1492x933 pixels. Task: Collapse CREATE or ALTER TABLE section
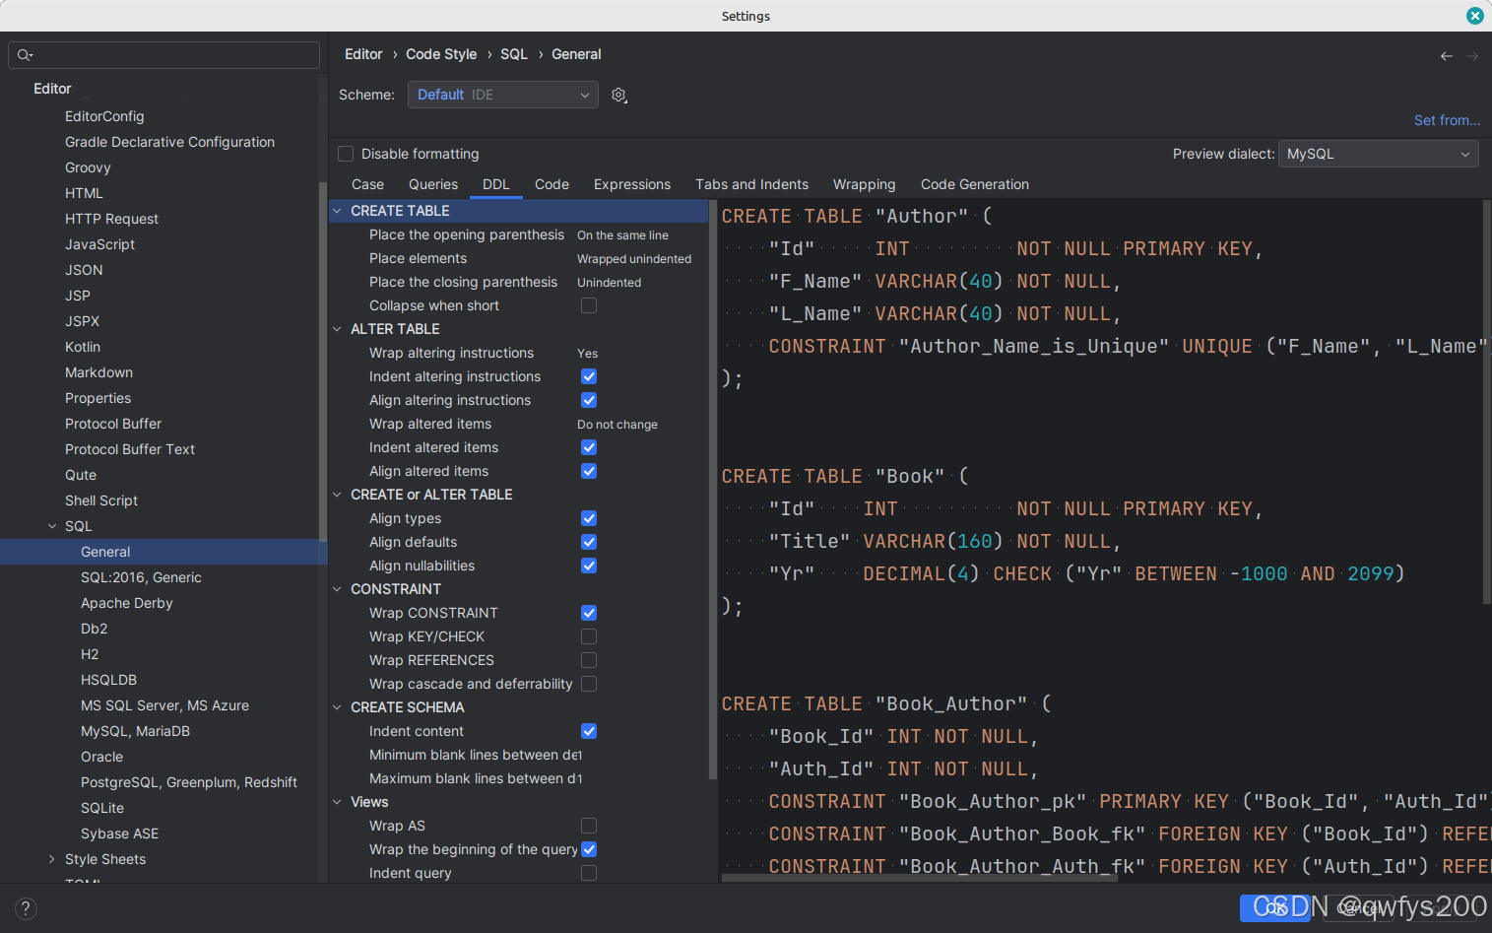point(337,495)
